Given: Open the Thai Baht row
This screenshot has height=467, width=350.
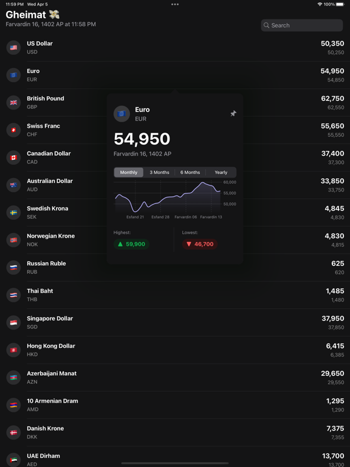Looking at the screenshot, I should [x=175, y=295].
